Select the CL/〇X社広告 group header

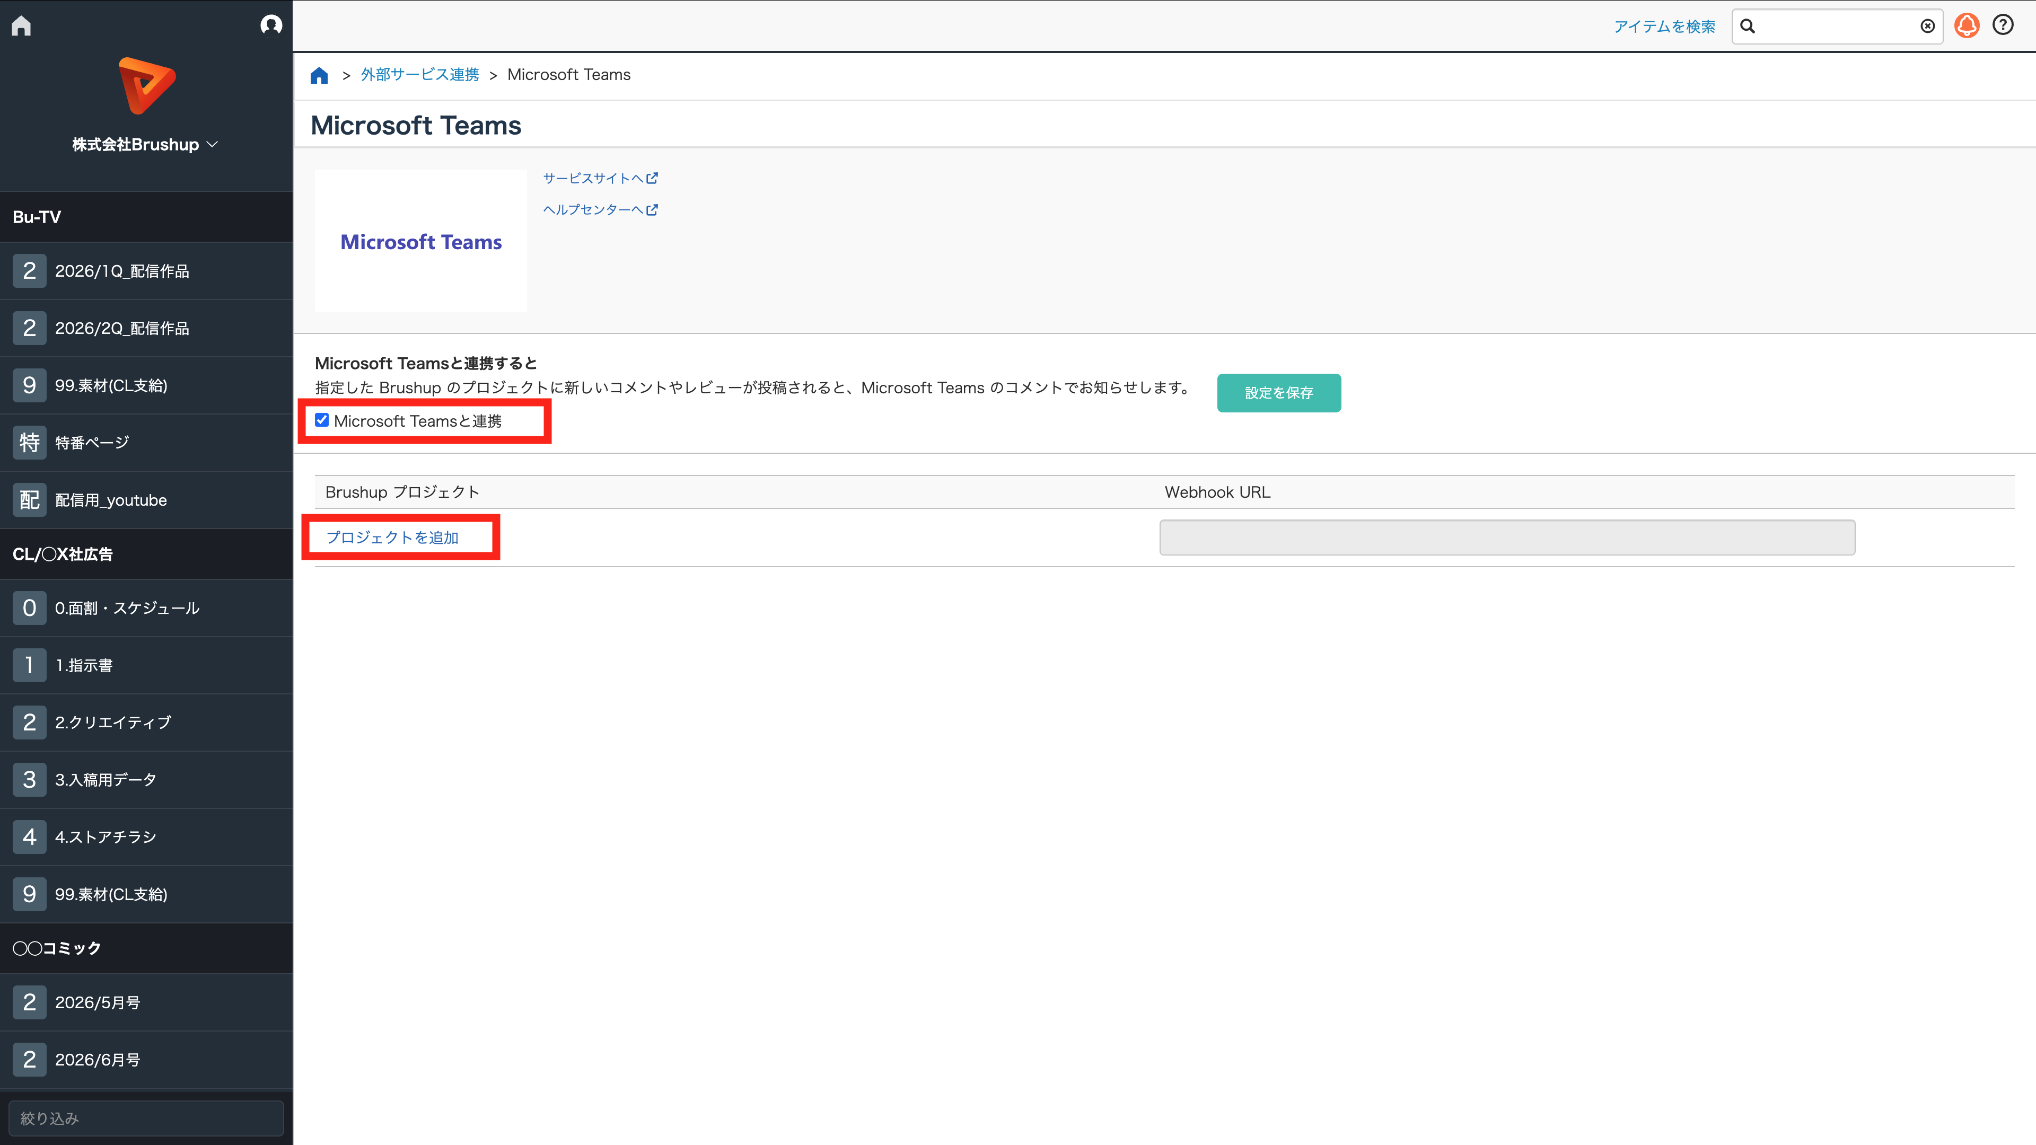point(146,554)
